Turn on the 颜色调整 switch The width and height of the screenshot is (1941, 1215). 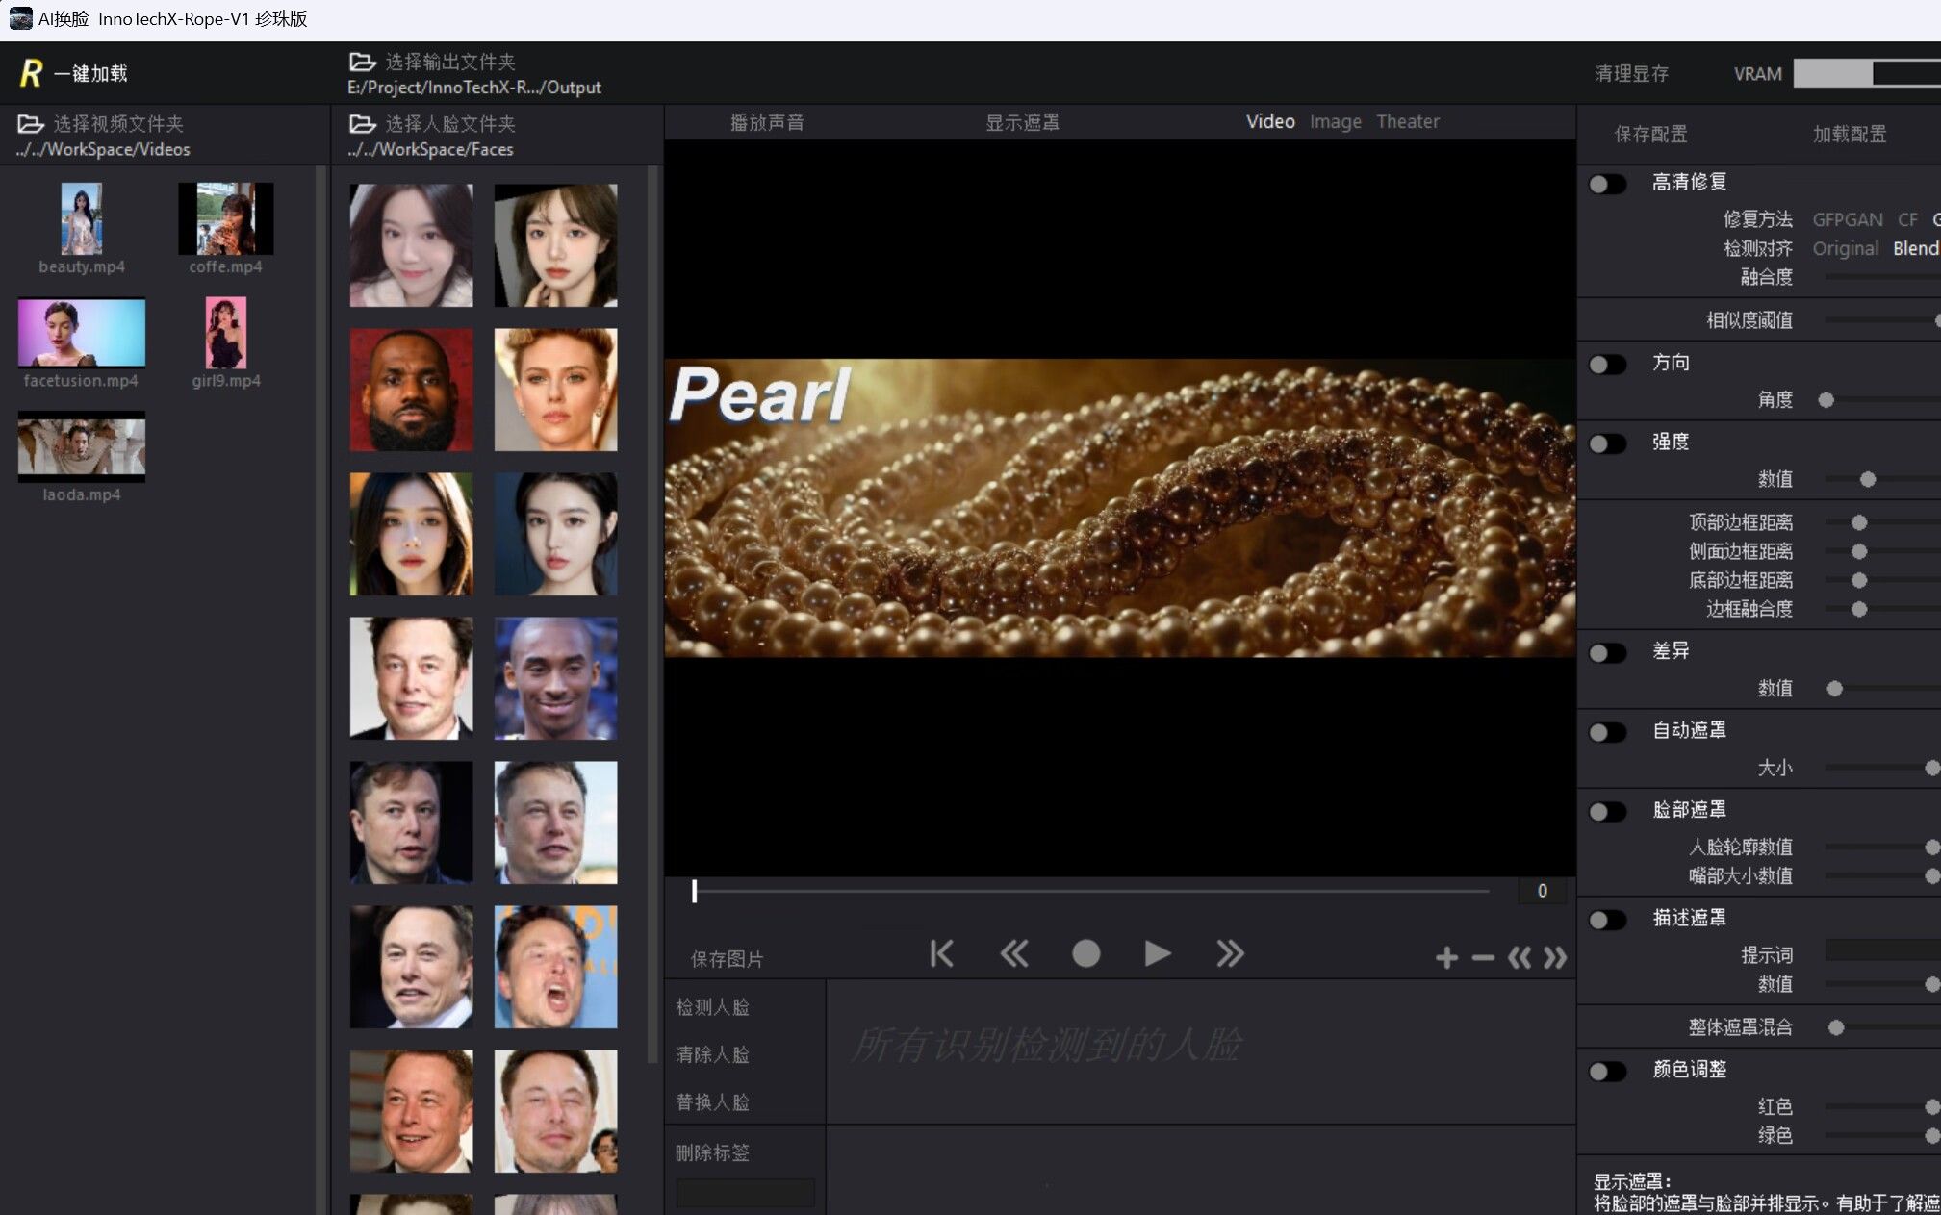[x=1607, y=1071]
